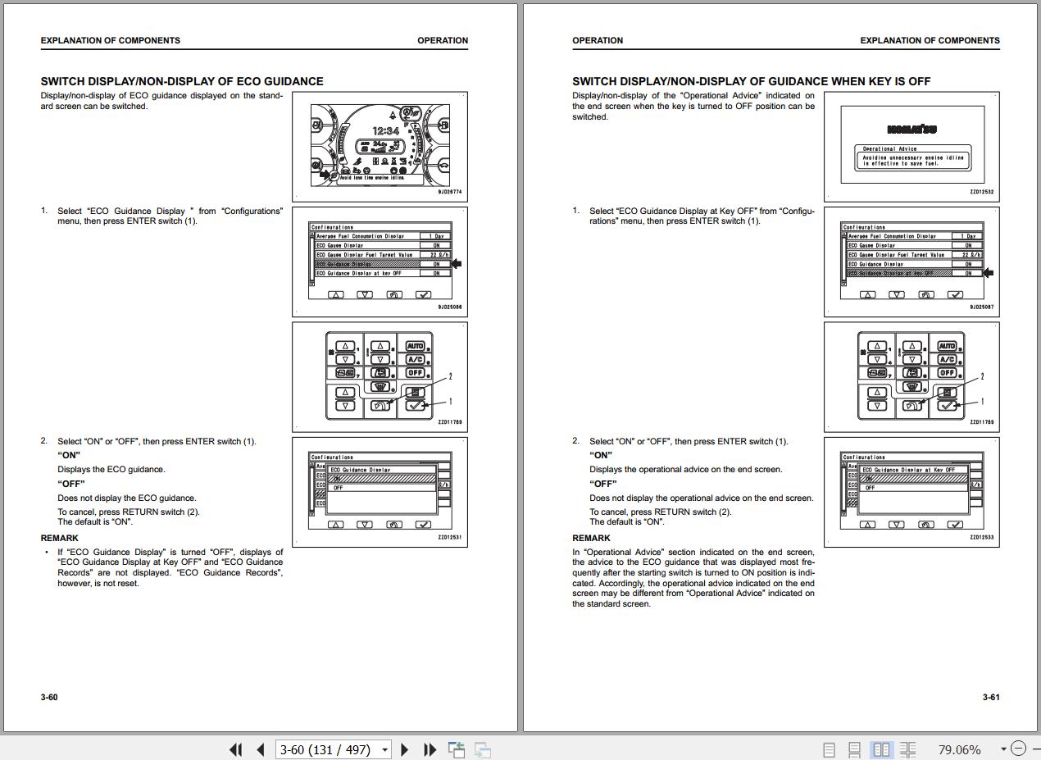Click the Configurations menu figure 9JD25086
The height and width of the screenshot is (760, 1041).
tap(380, 262)
